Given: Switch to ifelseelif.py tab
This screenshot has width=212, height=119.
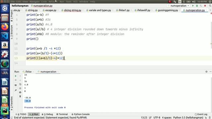Looking at the screenshot, I should (143, 10).
